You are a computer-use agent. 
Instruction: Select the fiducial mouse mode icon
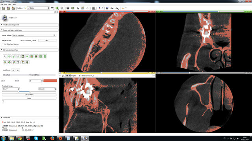coord(100,8)
